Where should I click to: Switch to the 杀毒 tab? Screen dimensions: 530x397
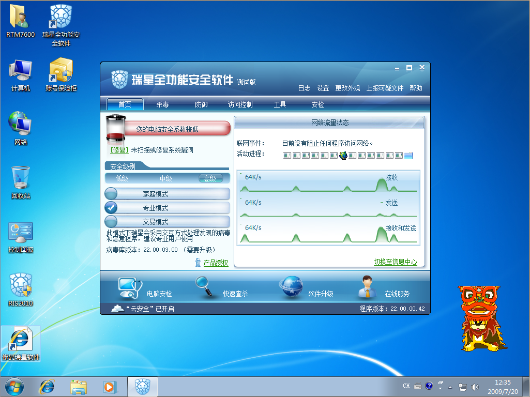[x=162, y=104]
